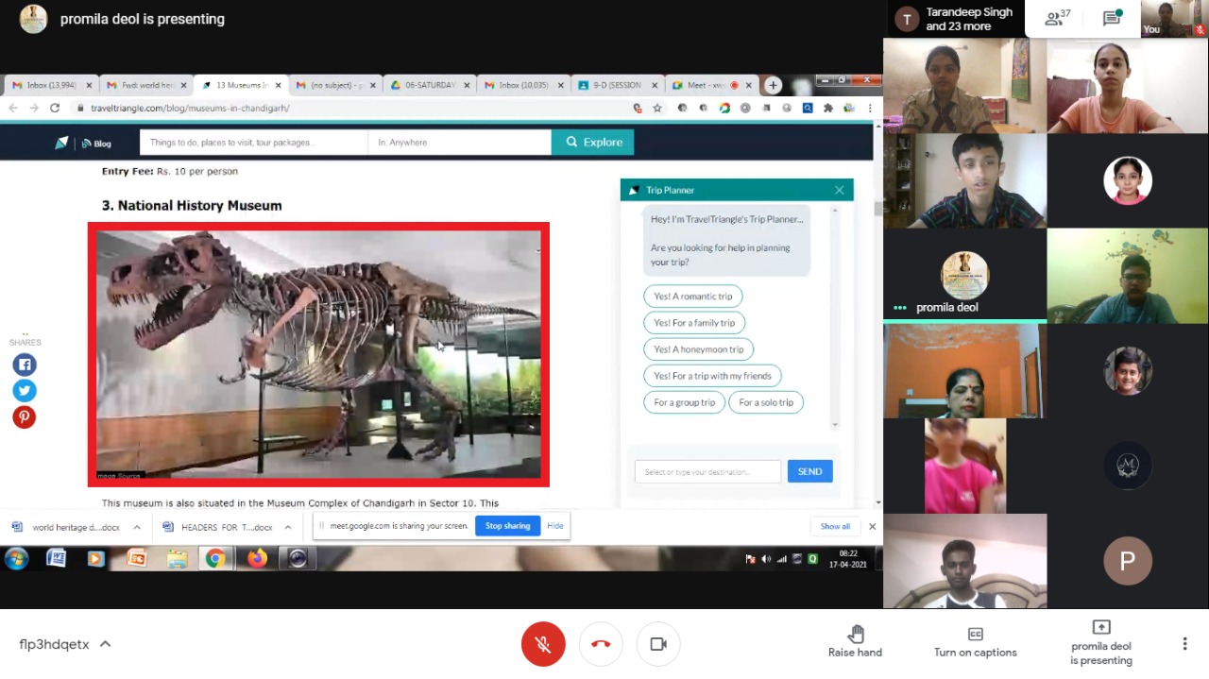
Task: Open the three-dot more options menu
Action: tap(1184, 644)
